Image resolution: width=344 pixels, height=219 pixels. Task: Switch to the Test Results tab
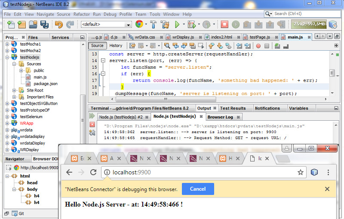(x=233, y=108)
